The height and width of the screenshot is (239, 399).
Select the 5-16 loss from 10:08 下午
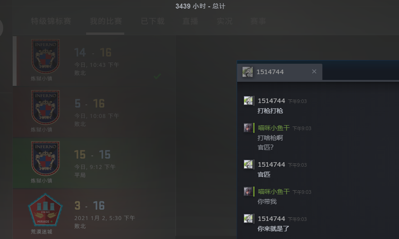coord(94,112)
